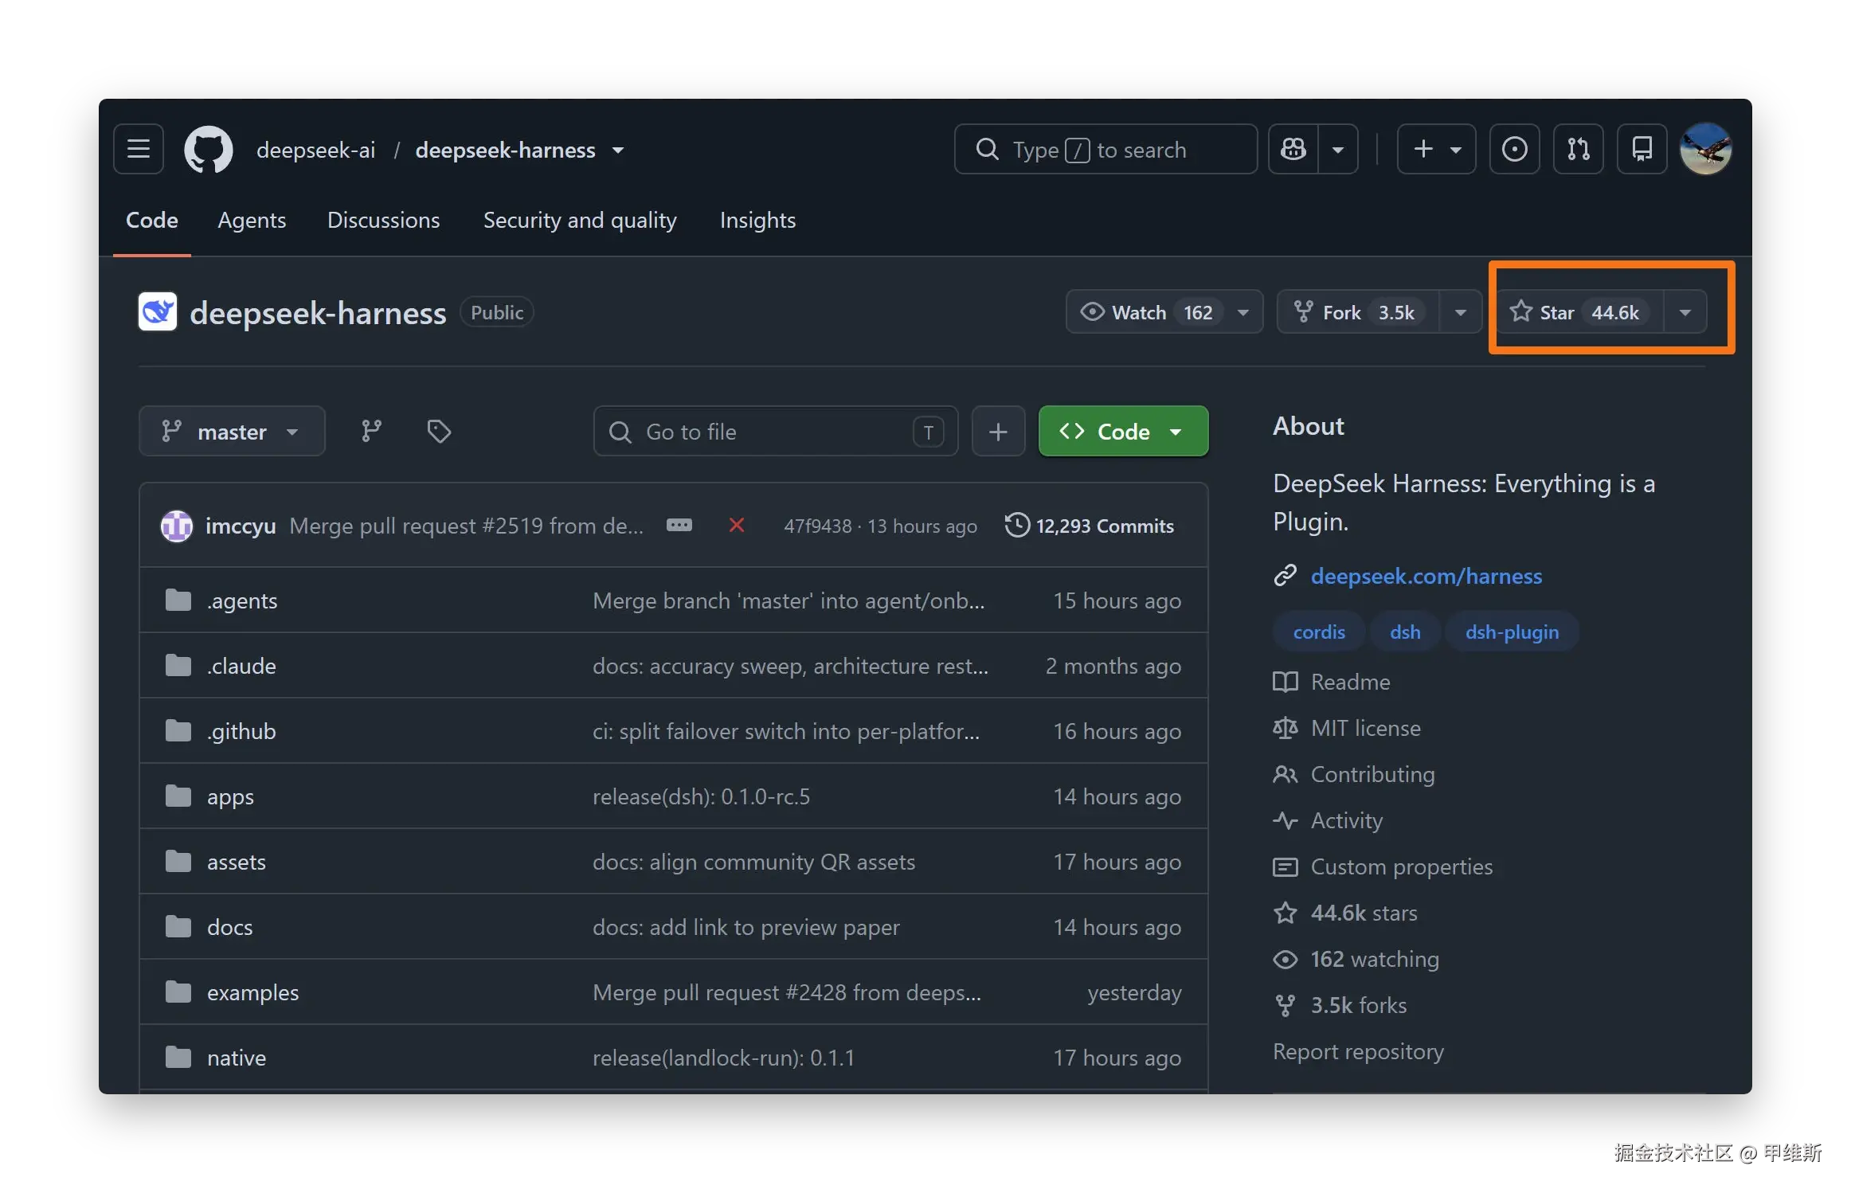Go to GitHub home via Octocat logo

[x=209, y=149]
